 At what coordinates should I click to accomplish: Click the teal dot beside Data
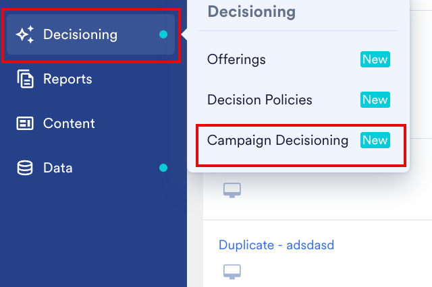pyautogui.click(x=163, y=168)
